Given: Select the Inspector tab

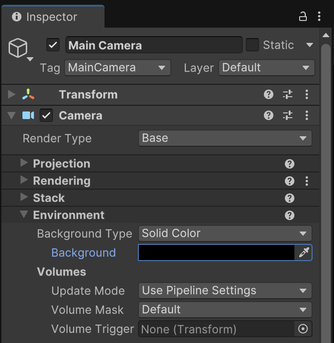Looking at the screenshot, I should point(52,17).
